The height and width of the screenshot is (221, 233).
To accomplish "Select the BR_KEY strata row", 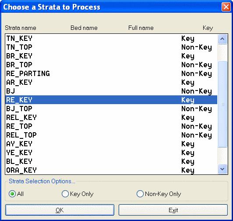I will (111, 56).
